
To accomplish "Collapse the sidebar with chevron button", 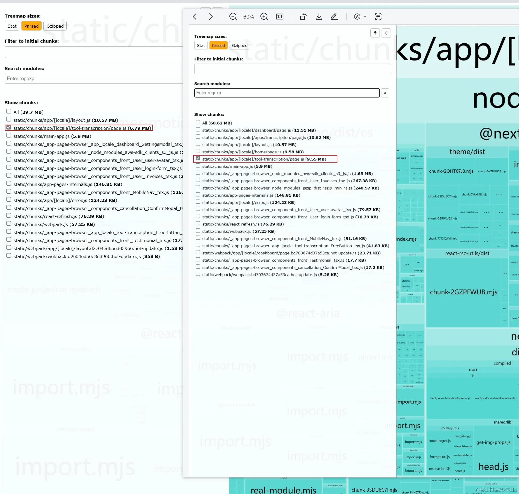I will point(386,33).
